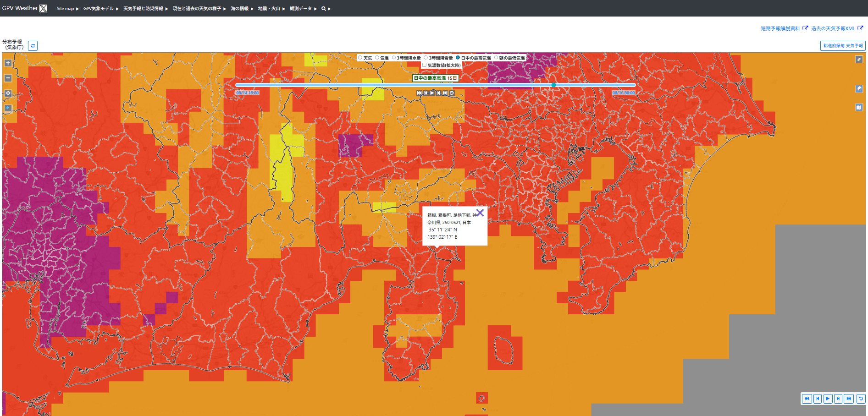
Task: Toggle fullscreen map with the expand icon
Action: (859, 59)
